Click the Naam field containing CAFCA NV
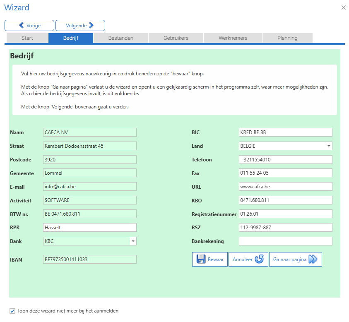349x322 pixels. pyautogui.click(x=90, y=132)
